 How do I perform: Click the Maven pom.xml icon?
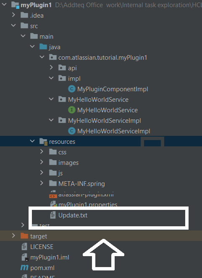point(24,267)
